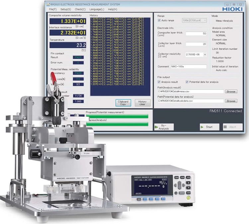
Task: Click the gray square icon on the Abort button
Action: click(x=225, y=127)
